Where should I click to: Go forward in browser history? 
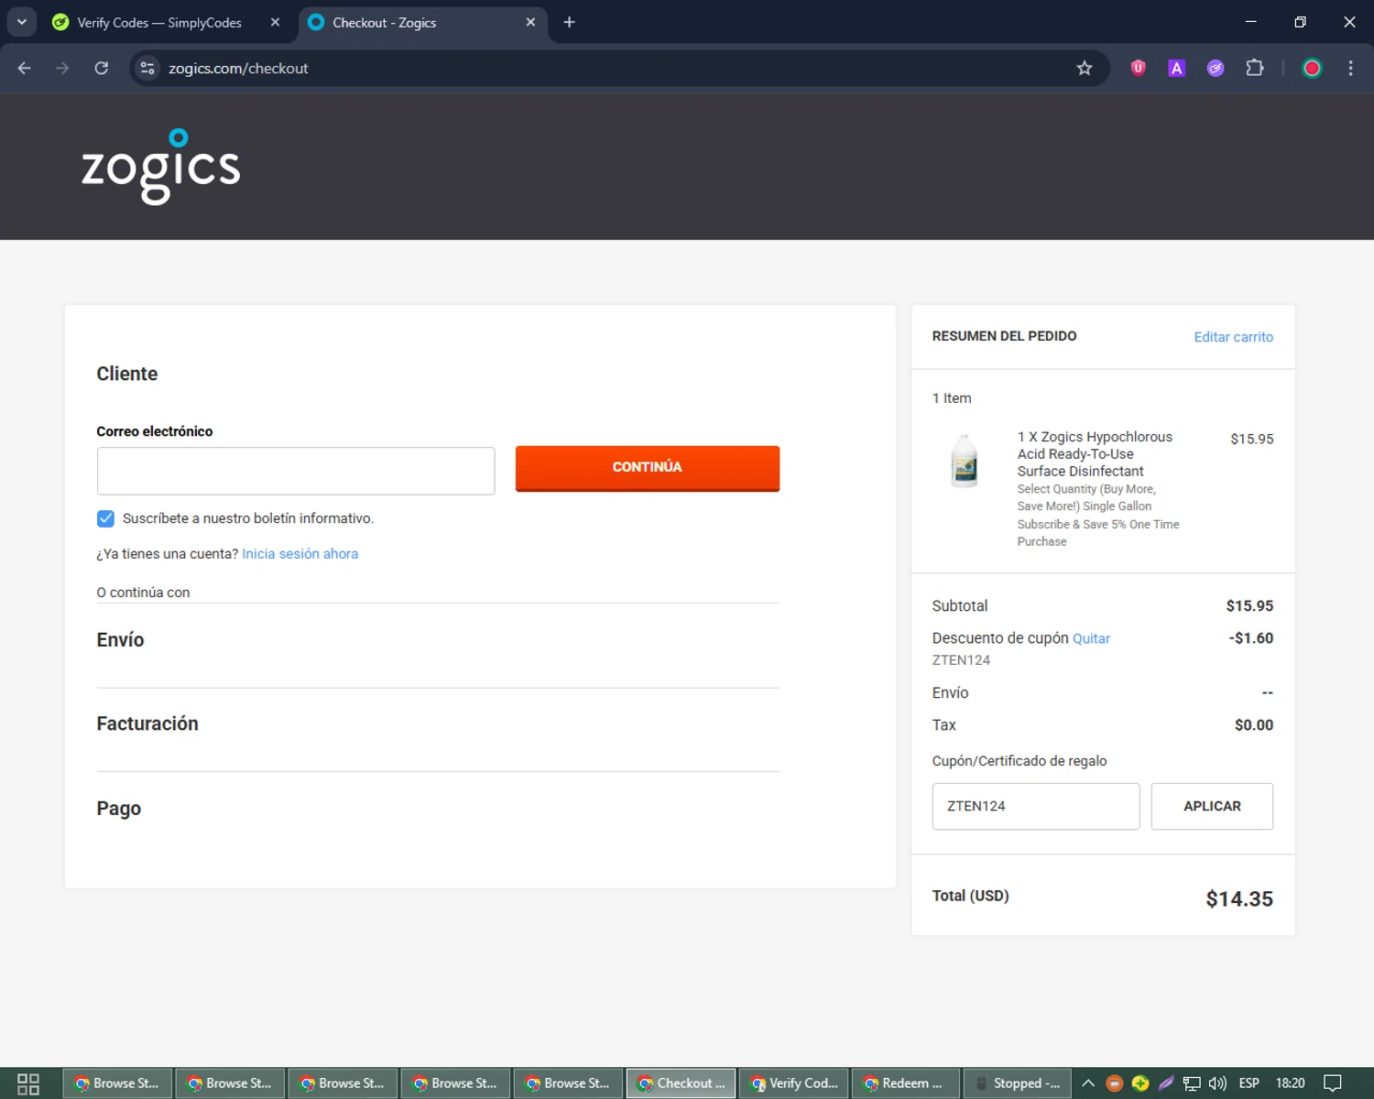coord(62,68)
